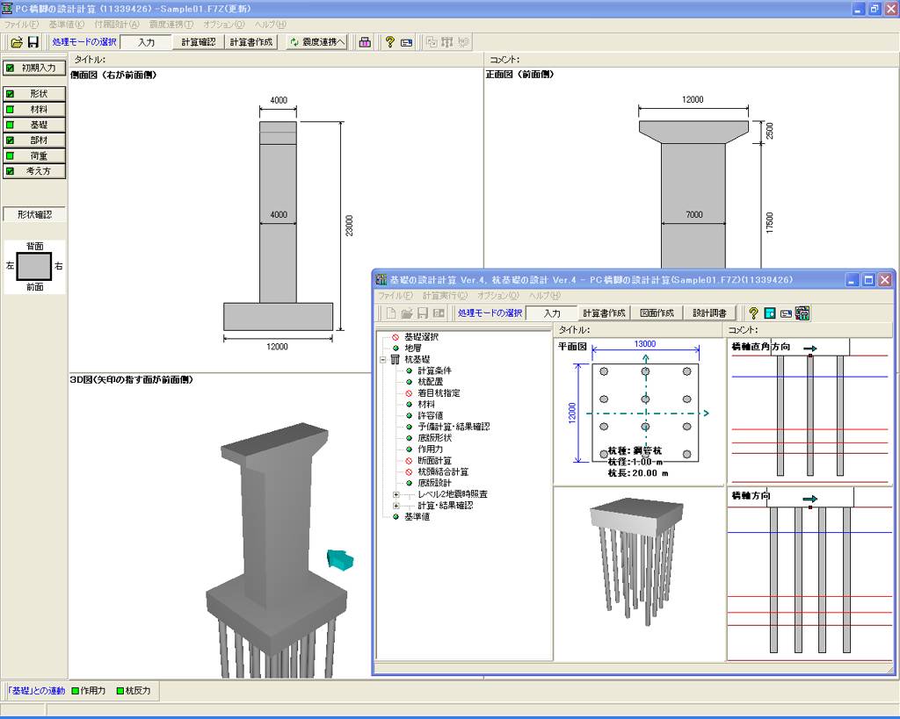Select 杭配置 item in the tree
The image size is (900, 719).
coord(431,382)
